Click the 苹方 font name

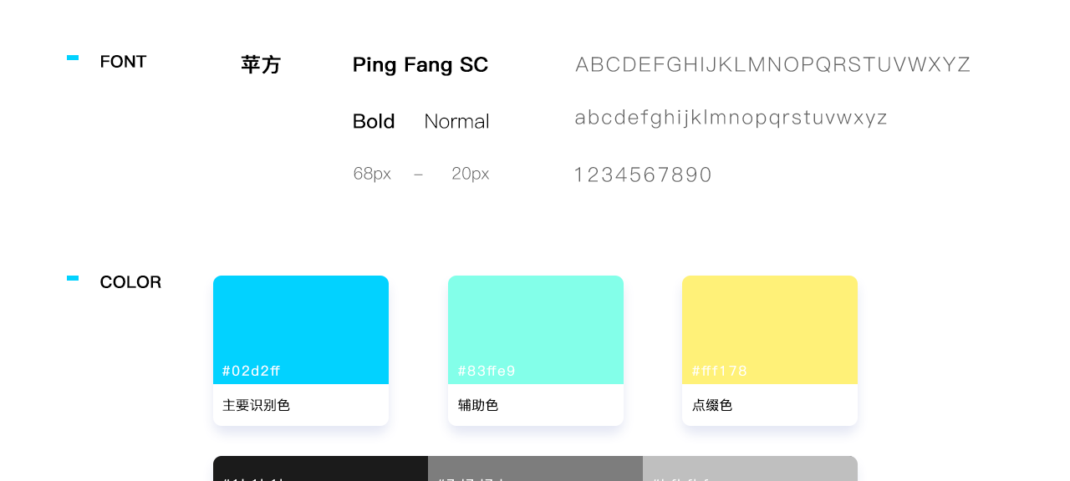[x=261, y=65]
